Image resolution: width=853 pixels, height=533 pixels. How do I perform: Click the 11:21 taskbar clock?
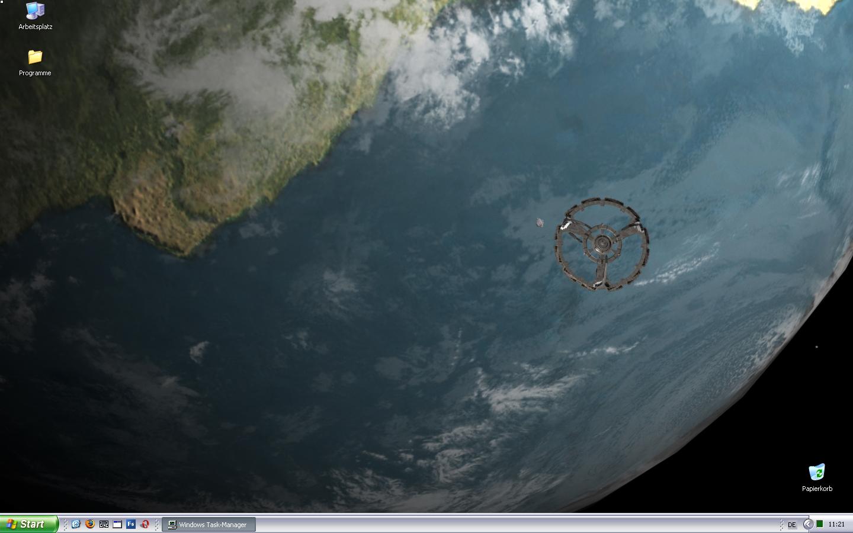click(836, 524)
